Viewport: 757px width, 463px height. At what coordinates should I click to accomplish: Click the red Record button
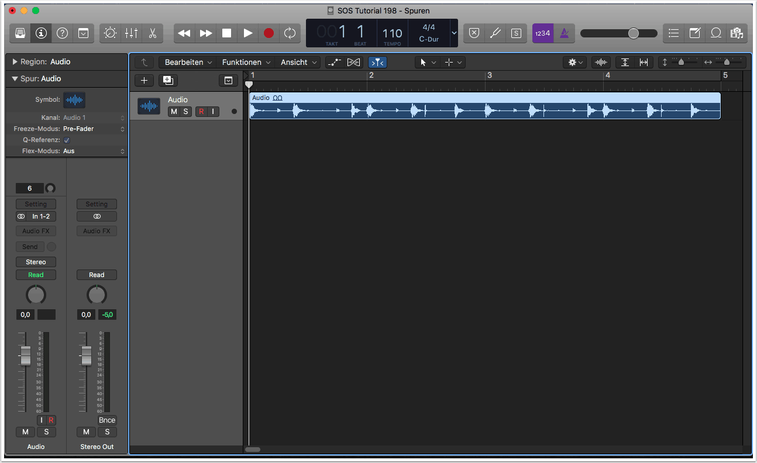click(x=269, y=33)
